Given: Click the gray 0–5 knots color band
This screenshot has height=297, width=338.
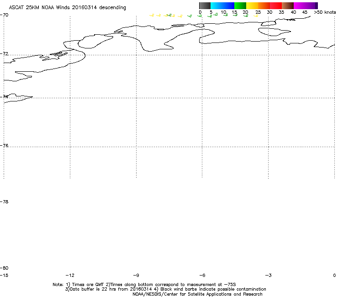Looking at the screenshot, I should (x=205, y=5).
